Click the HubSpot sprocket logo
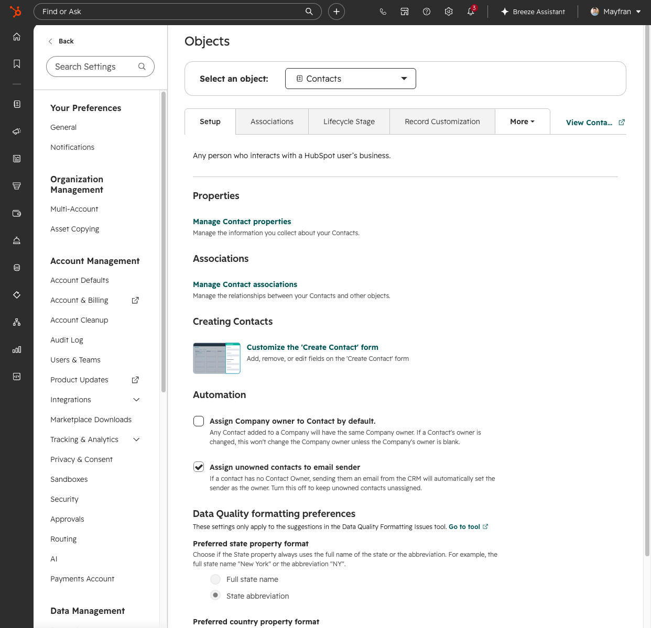This screenshot has width=651, height=628. coord(16,12)
